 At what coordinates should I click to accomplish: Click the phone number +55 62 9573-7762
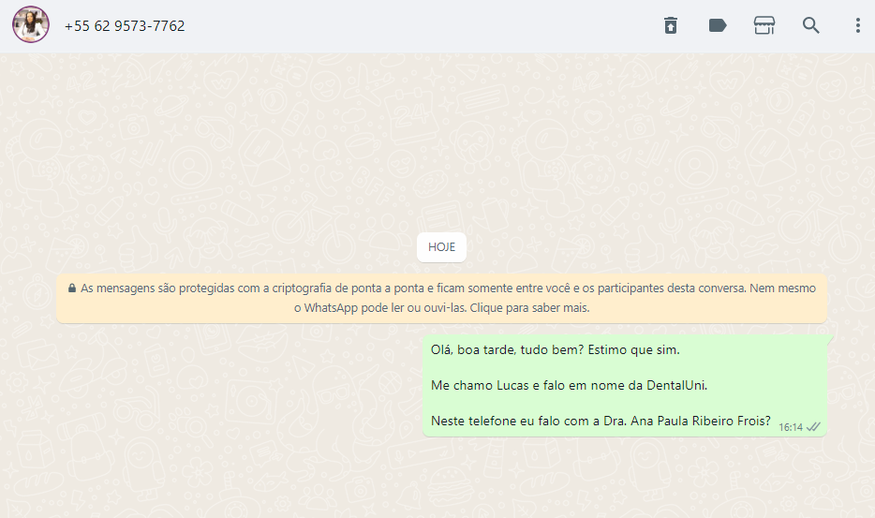click(x=125, y=26)
